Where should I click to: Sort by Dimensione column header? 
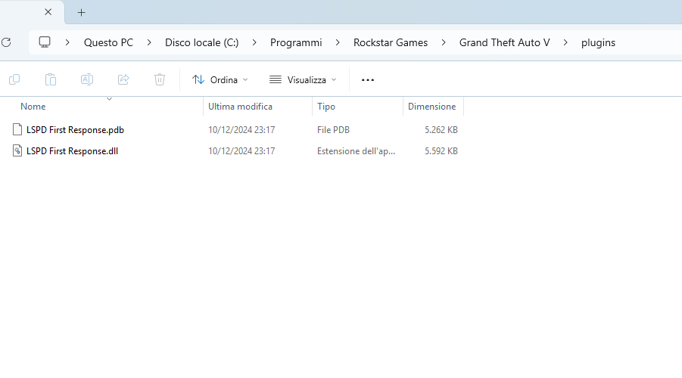(432, 107)
